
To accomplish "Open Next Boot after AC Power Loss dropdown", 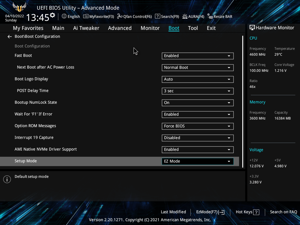I will coord(198,68).
